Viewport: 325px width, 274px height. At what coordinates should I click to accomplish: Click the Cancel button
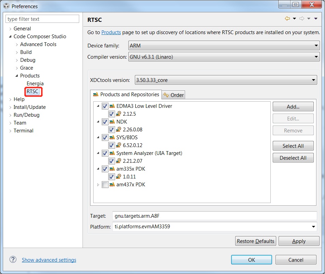click(296, 260)
